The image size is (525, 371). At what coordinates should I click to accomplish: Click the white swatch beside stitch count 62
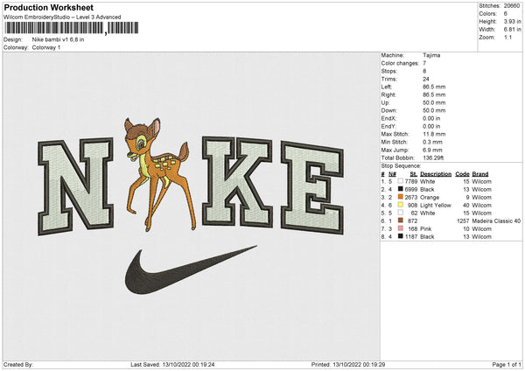click(400, 213)
